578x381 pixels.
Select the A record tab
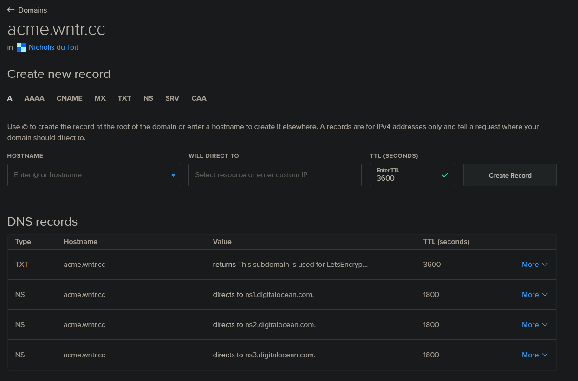tap(10, 98)
